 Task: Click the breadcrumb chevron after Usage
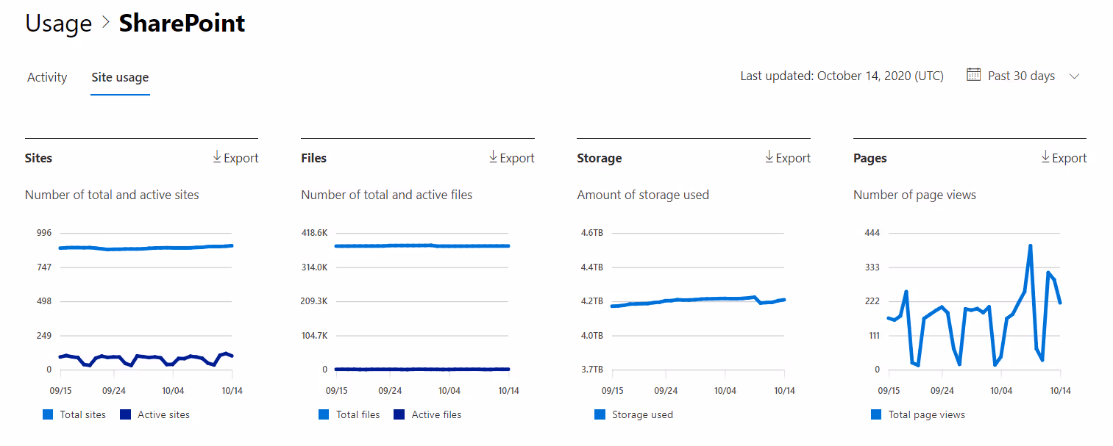[104, 23]
